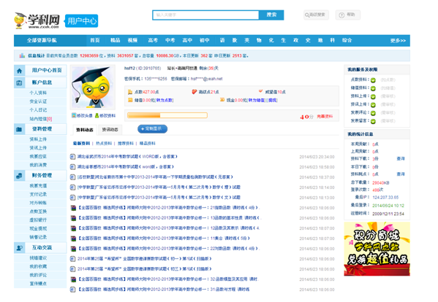Select the 资料动态 tab
This screenshot has width=438, height=302.
click(85, 130)
